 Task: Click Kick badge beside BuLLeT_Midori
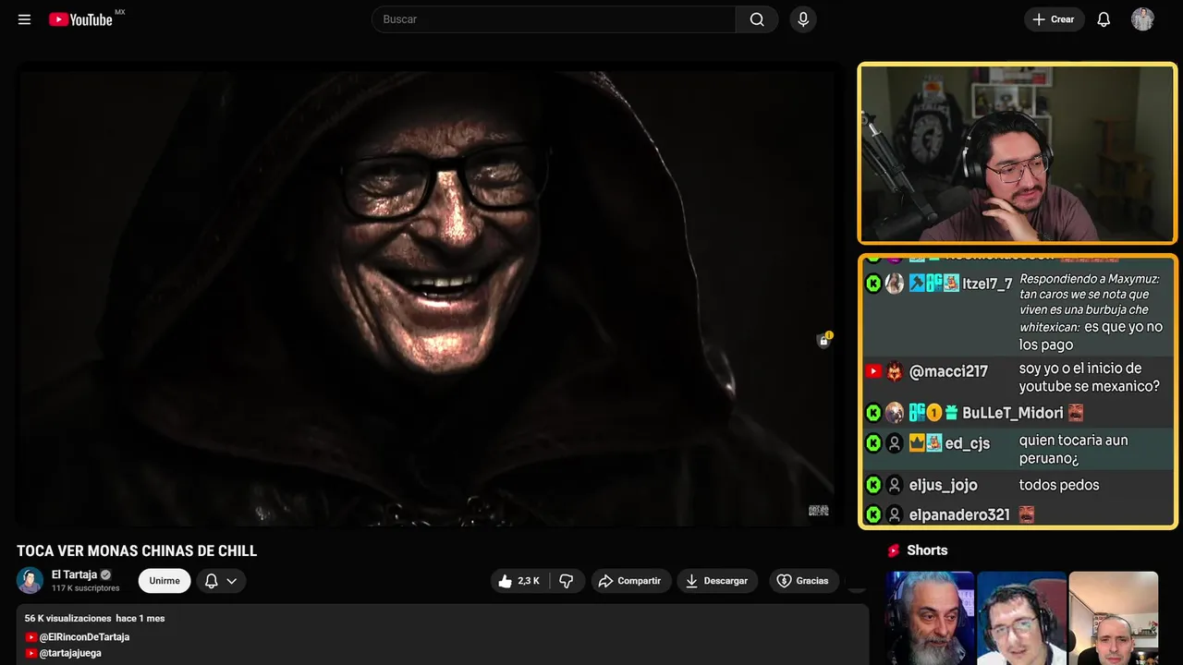coord(873,413)
